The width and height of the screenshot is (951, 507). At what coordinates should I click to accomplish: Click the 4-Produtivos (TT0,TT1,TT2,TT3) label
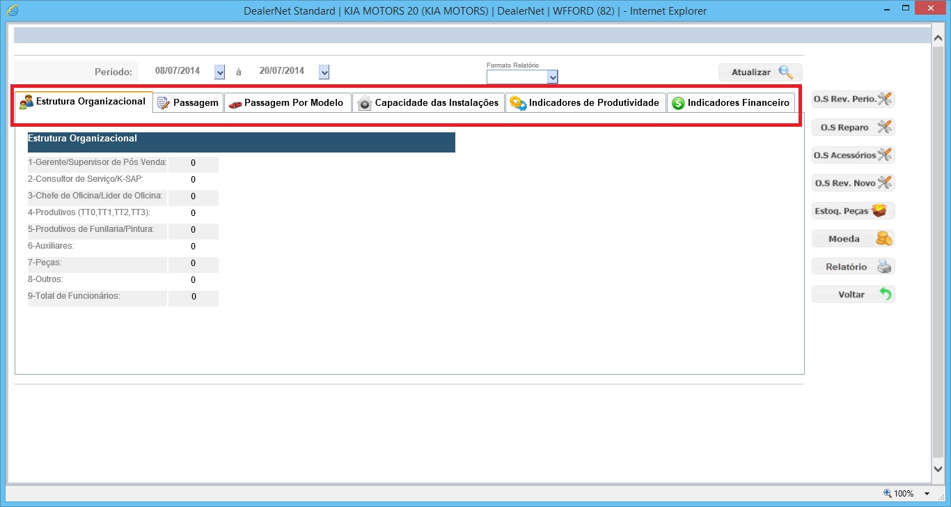pyautogui.click(x=89, y=212)
